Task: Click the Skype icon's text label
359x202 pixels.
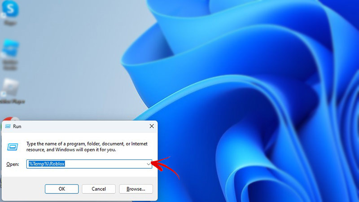Action: pos(9,22)
